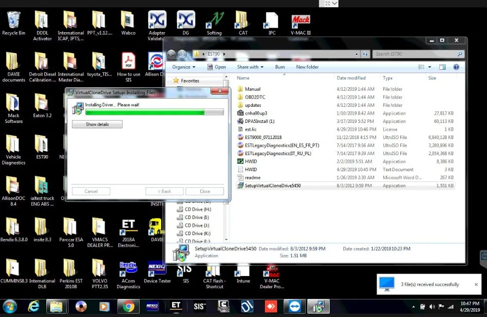Click the volume icon in system tray
Image resolution: width=487 pixels, height=317 pixels.
[432, 307]
